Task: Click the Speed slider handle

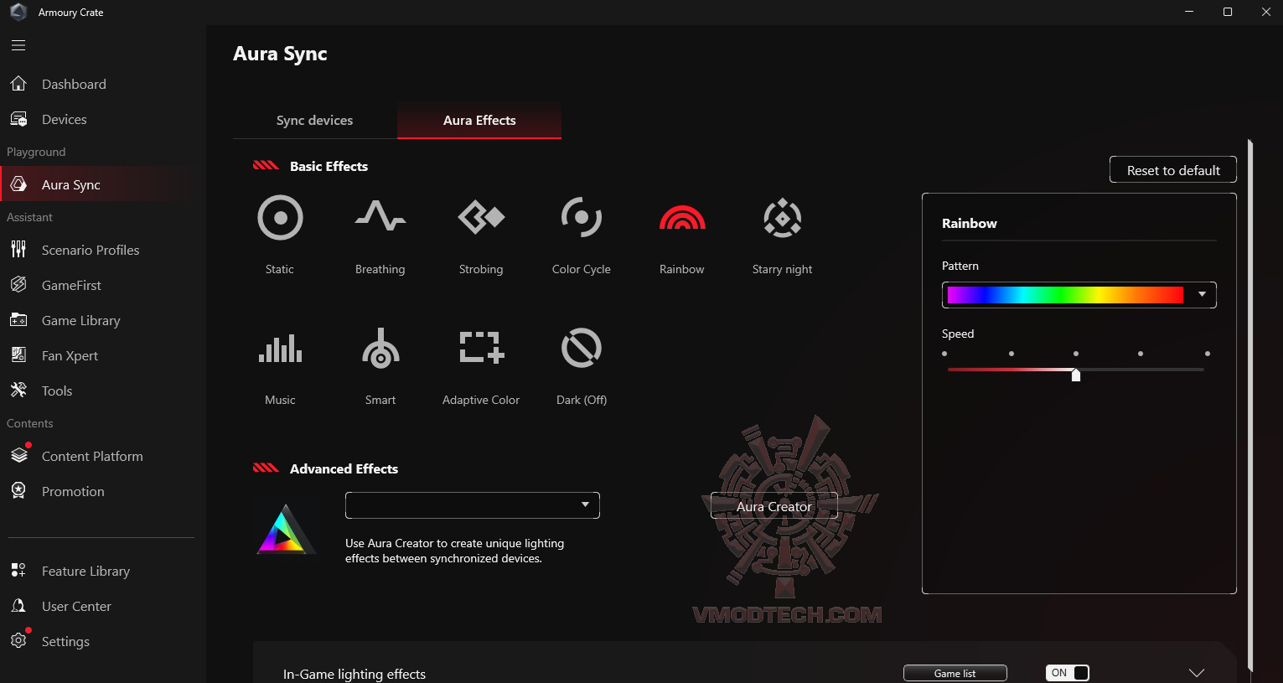Action: point(1076,375)
